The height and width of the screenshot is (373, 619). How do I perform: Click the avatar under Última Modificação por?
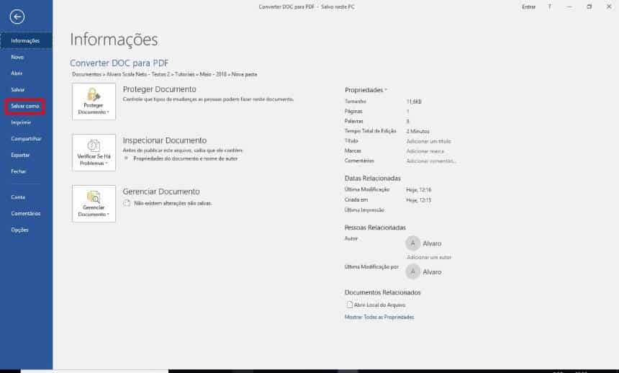coord(413,271)
